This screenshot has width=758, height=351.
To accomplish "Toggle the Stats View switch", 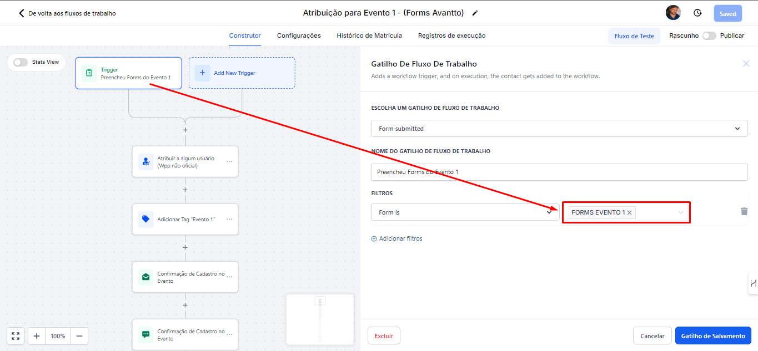I will coord(21,62).
